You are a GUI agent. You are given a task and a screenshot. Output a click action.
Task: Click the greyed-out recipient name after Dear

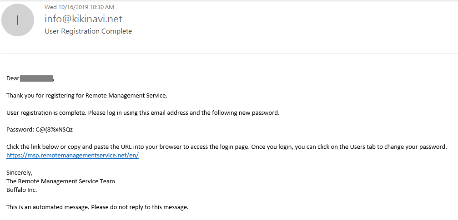point(37,78)
